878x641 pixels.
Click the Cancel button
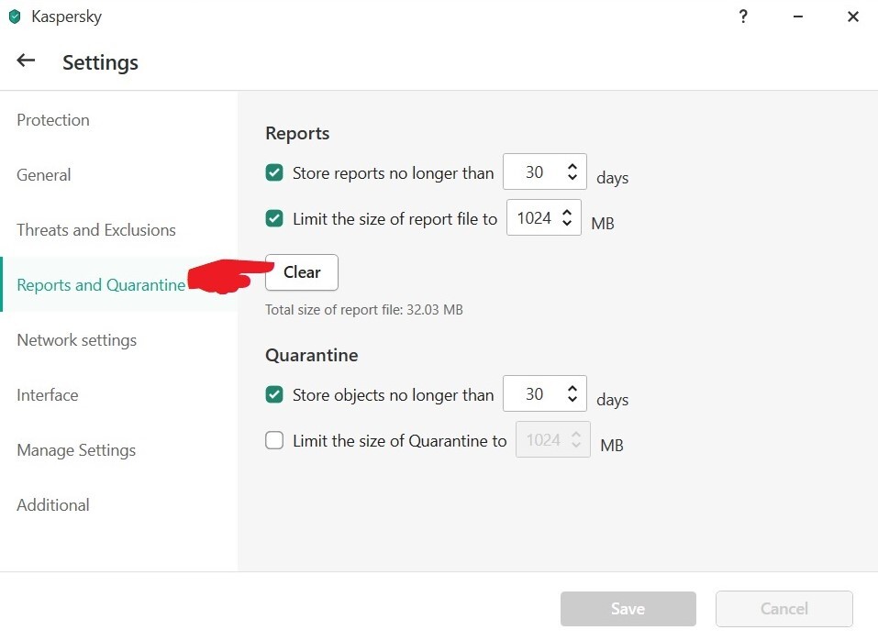pos(784,609)
